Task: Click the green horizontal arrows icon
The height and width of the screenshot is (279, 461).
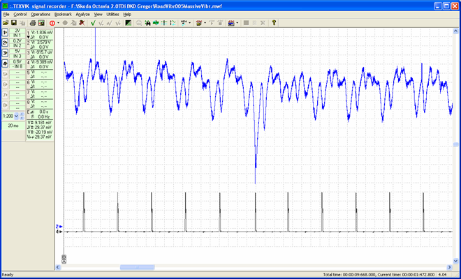Action: (156, 23)
